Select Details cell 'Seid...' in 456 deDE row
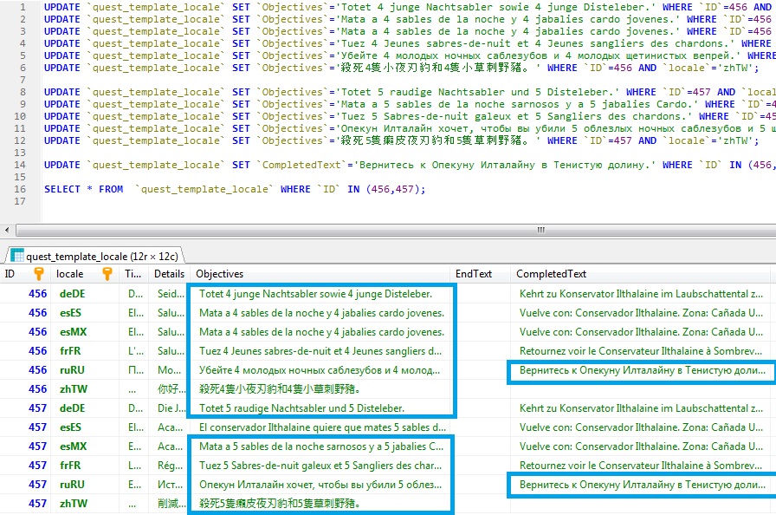The width and height of the screenshot is (776, 515). point(171,294)
